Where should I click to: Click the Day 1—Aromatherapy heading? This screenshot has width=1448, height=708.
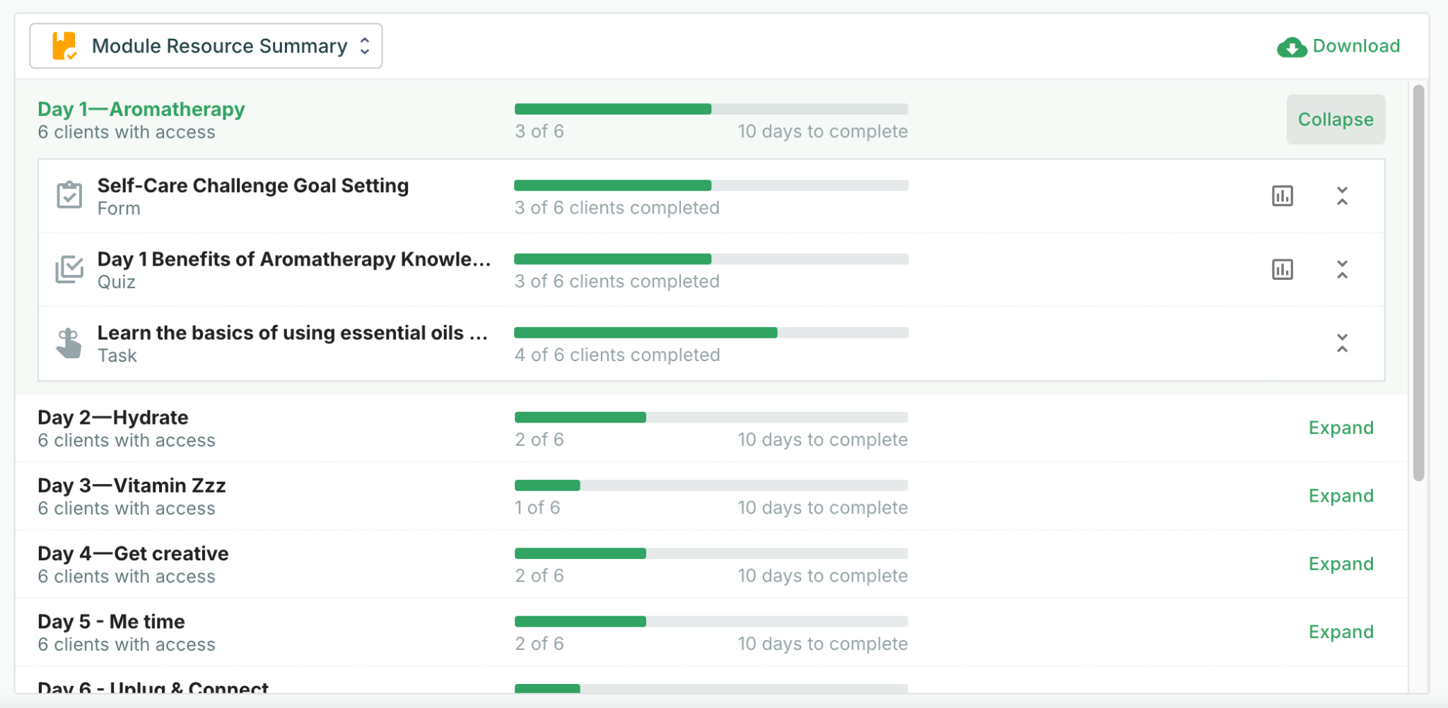pyautogui.click(x=141, y=109)
